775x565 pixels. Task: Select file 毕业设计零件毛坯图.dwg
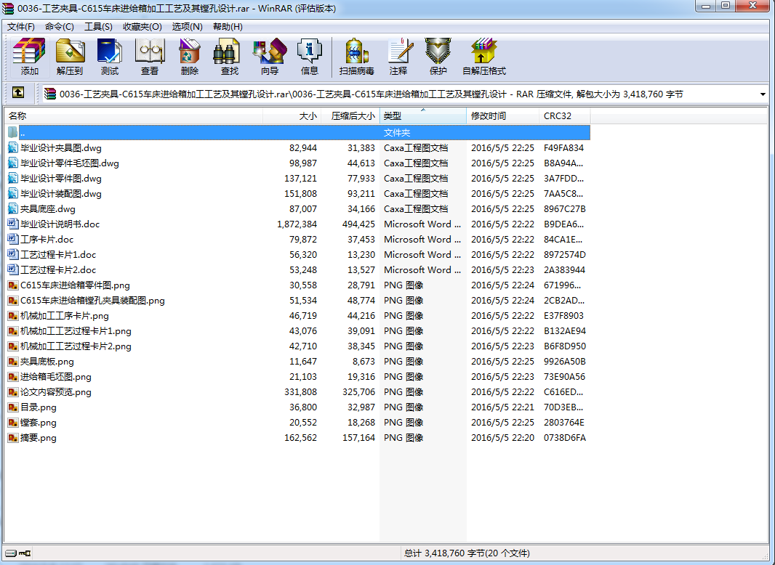click(70, 163)
